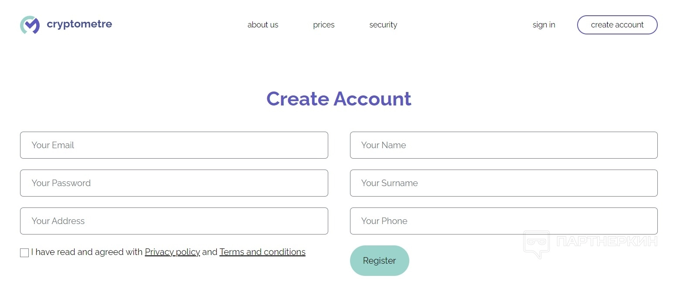Focus the Your Email field
680x282 pixels.
tap(174, 145)
